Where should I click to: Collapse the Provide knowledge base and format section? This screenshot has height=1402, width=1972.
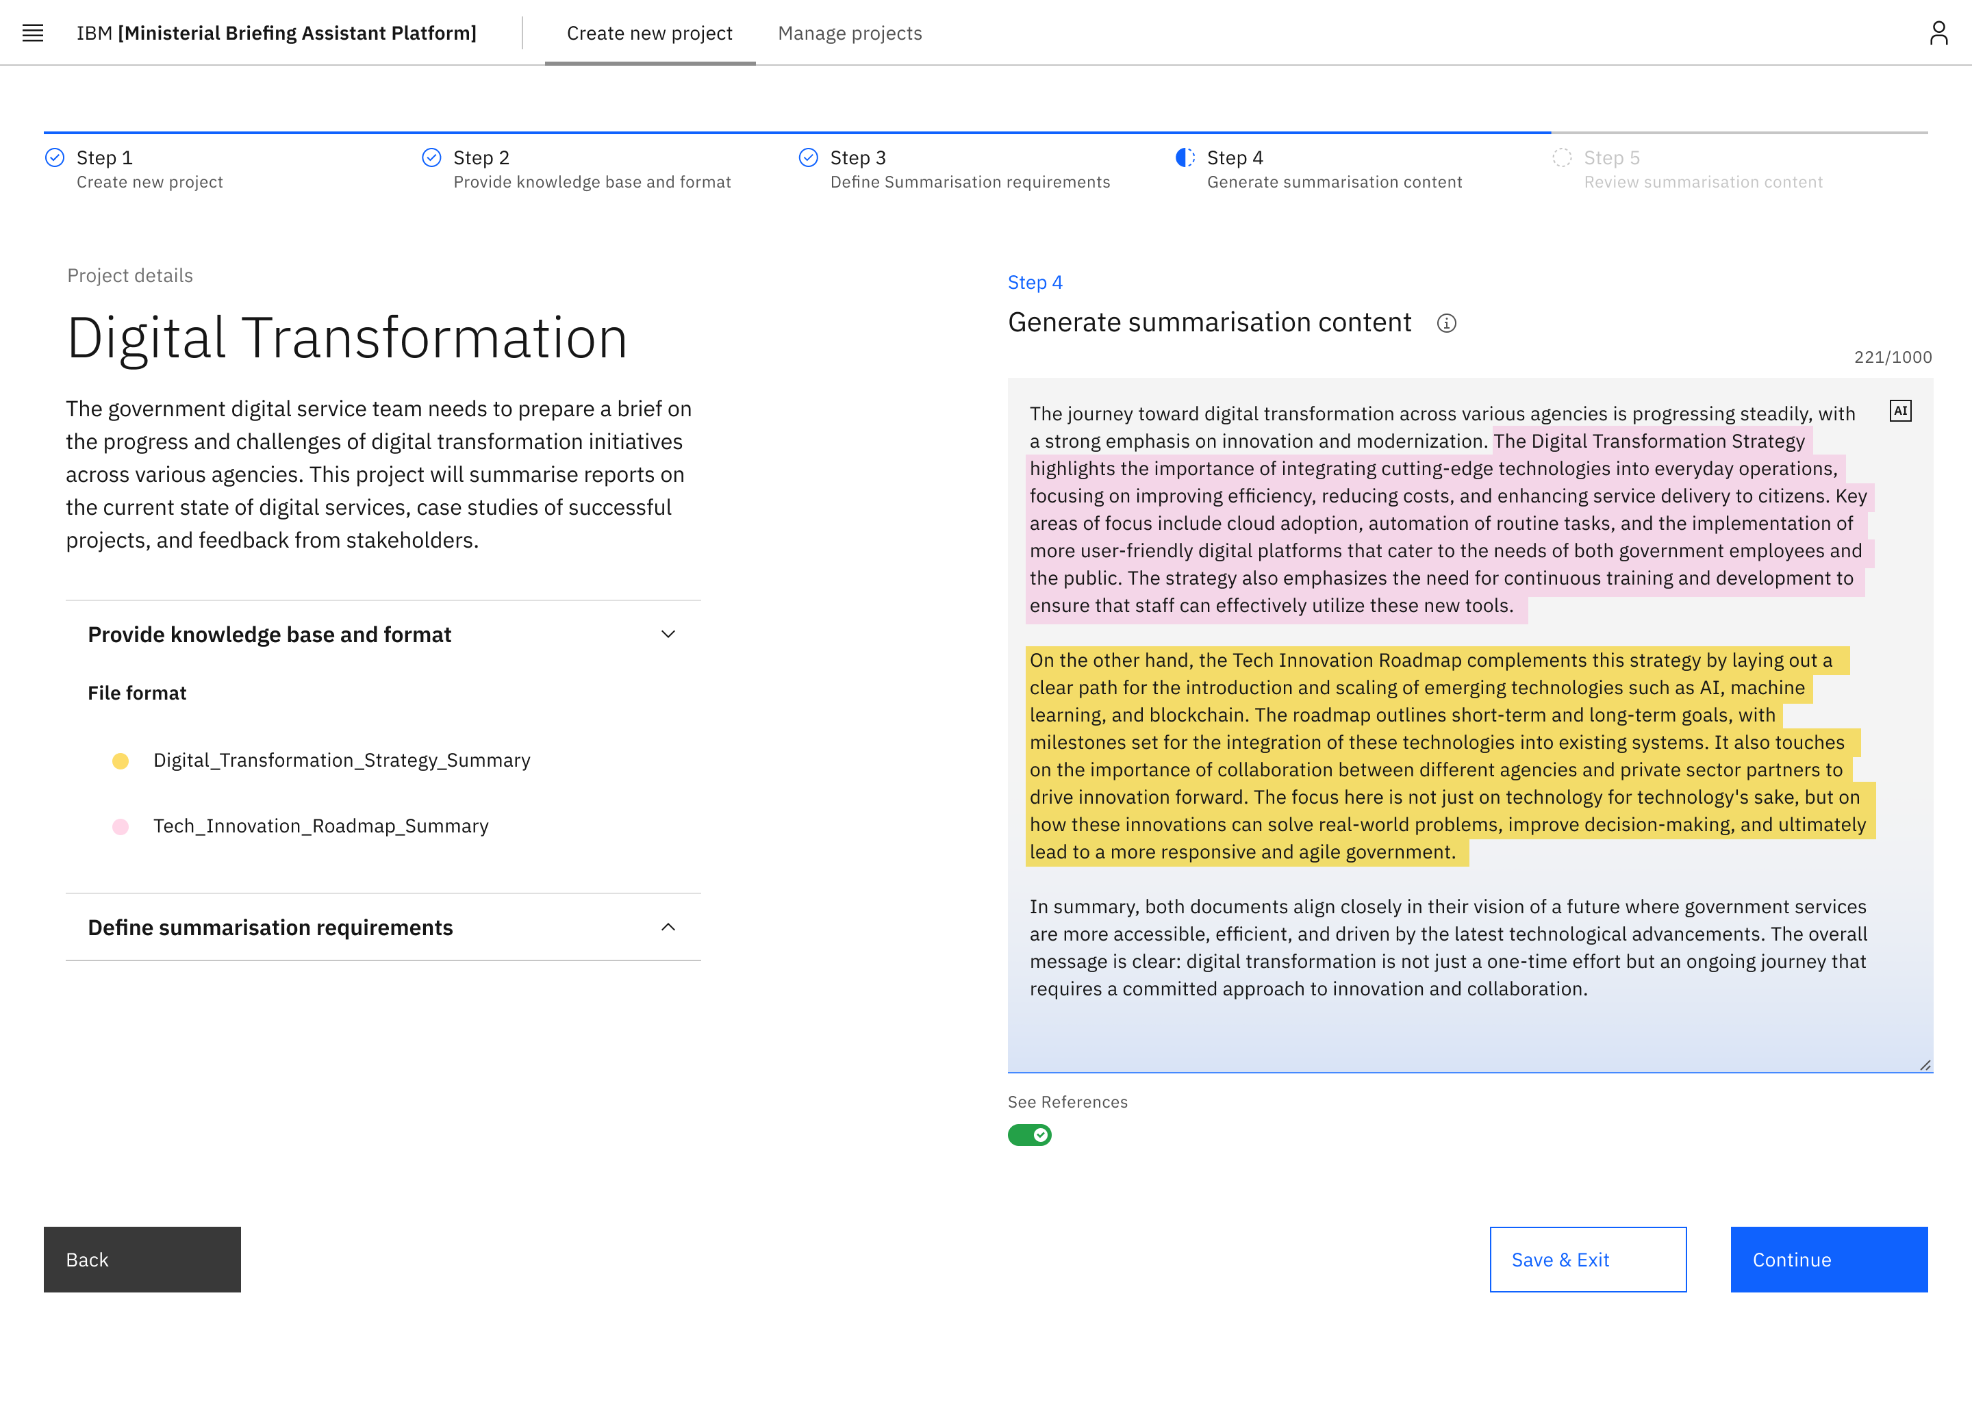[x=668, y=635]
